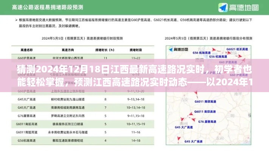Click the arrow bullet before the intro paragraph
Image resolution: width=269 pixels, height=151 pixels.
click(17, 20)
